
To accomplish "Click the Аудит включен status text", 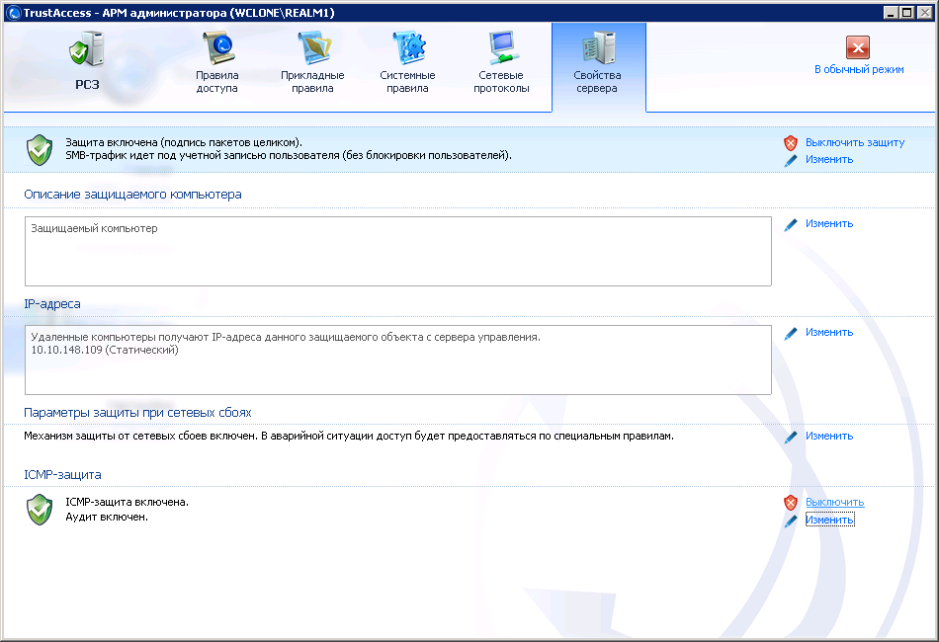I will coord(107,517).
